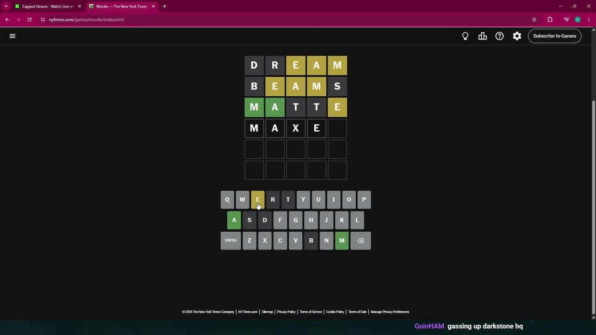Click Subscribe to Games button

click(555, 36)
